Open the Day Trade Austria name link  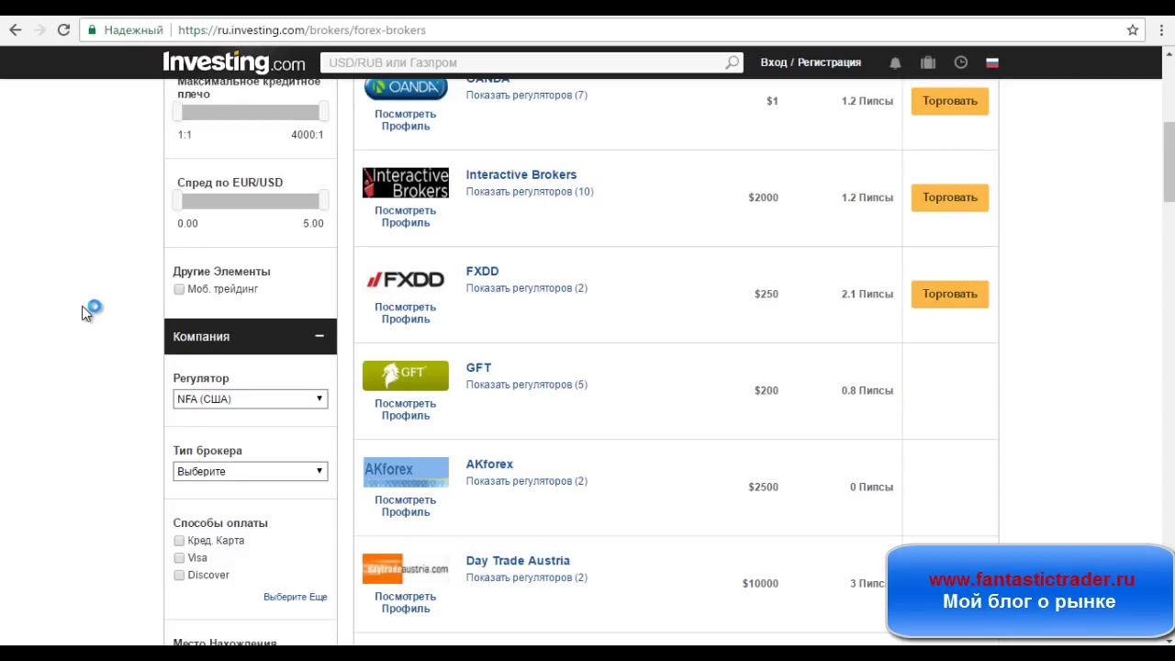pyautogui.click(x=518, y=560)
